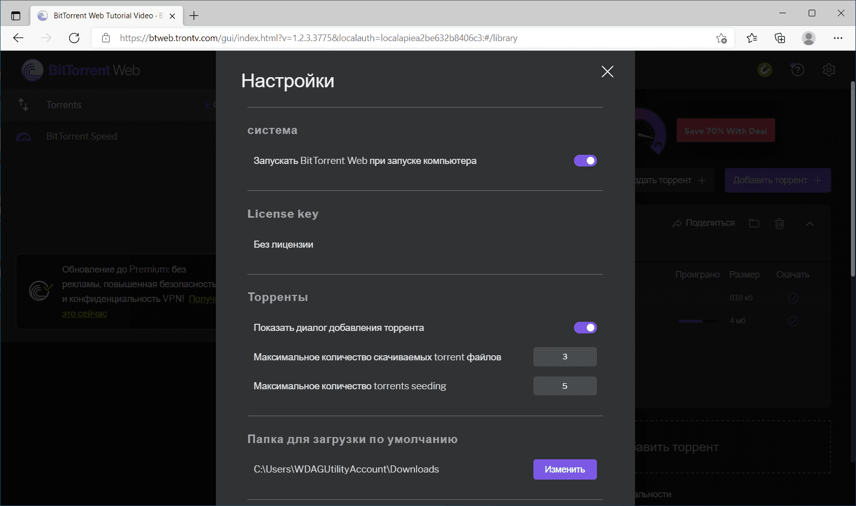The width and height of the screenshot is (856, 506).
Task: Open the browser Settings and more menu
Action: [838, 38]
